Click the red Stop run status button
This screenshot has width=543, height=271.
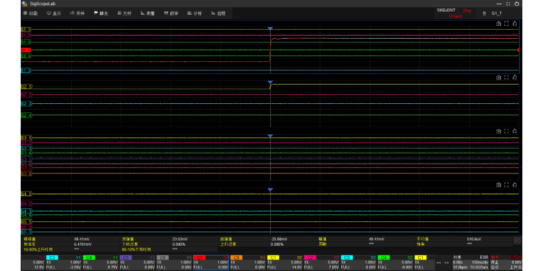467,10
